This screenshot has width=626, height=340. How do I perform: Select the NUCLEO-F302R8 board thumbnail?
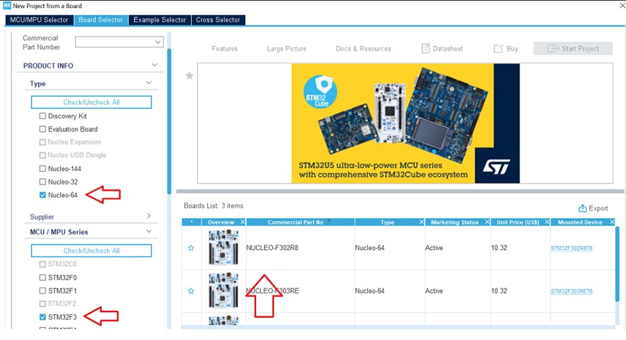224,248
